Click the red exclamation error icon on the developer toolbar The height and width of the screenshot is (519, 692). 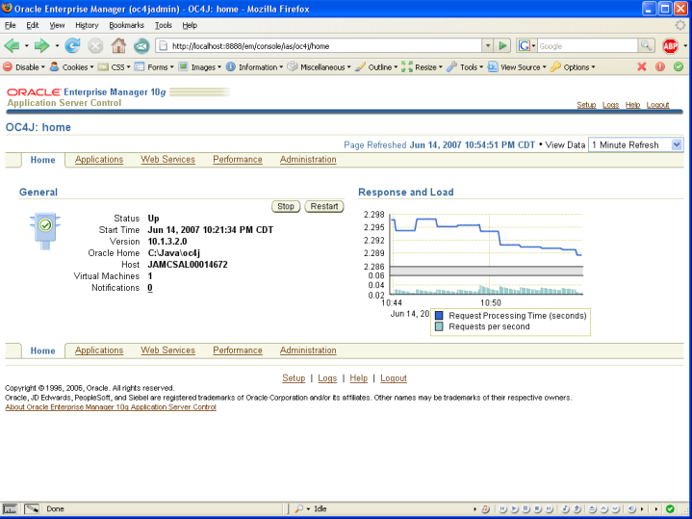point(660,67)
